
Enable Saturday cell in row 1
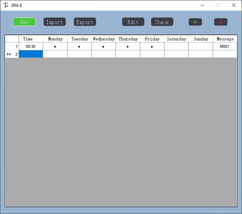[176, 47]
